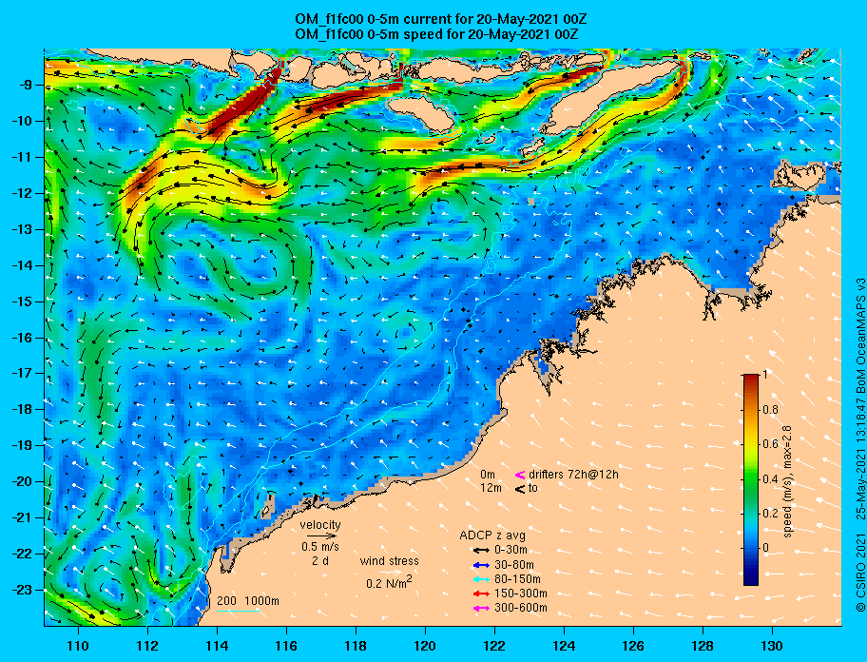Click the velocity scale arrow in legend
Screen dimensions: 867x662
point(321,535)
